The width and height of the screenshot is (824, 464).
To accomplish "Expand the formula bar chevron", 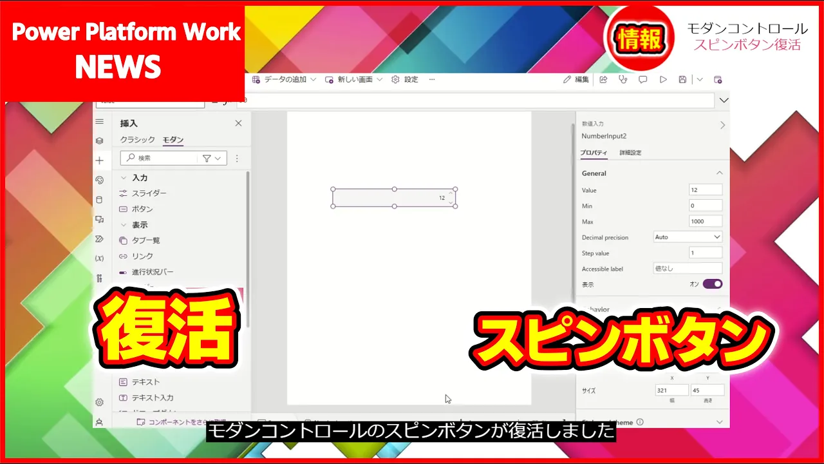I will (724, 101).
